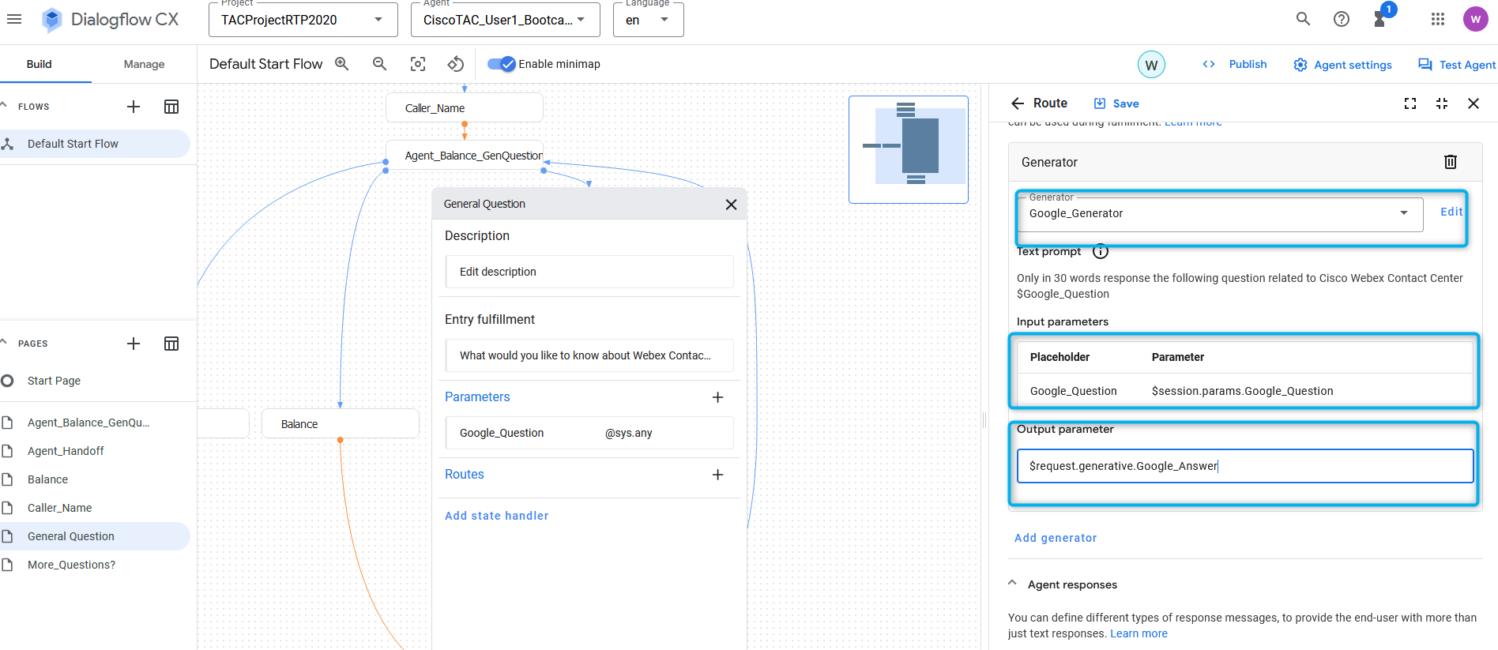Image resolution: width=1498 pixels, height=650 pixels.
Task: Open flows table view icon
Action: [x=171, y=107]
